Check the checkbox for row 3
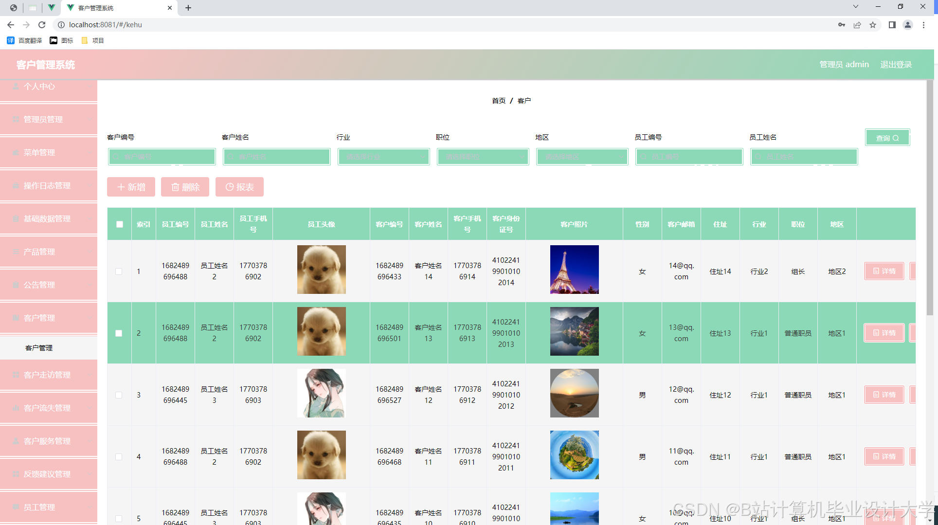938x525 pixels. coord(119,395)
